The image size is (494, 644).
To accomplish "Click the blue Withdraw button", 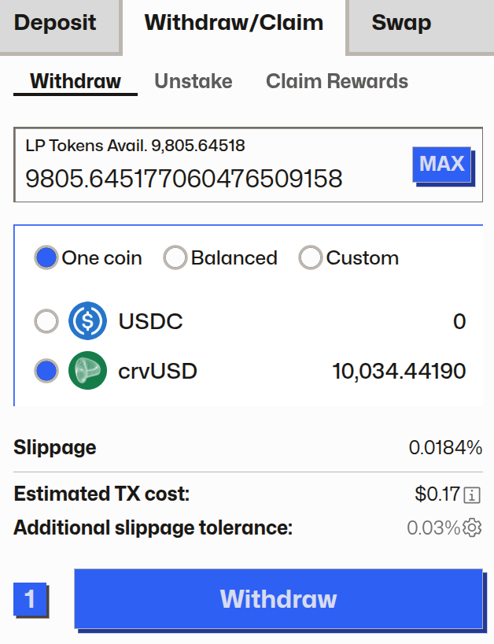I will coord(278,599).
